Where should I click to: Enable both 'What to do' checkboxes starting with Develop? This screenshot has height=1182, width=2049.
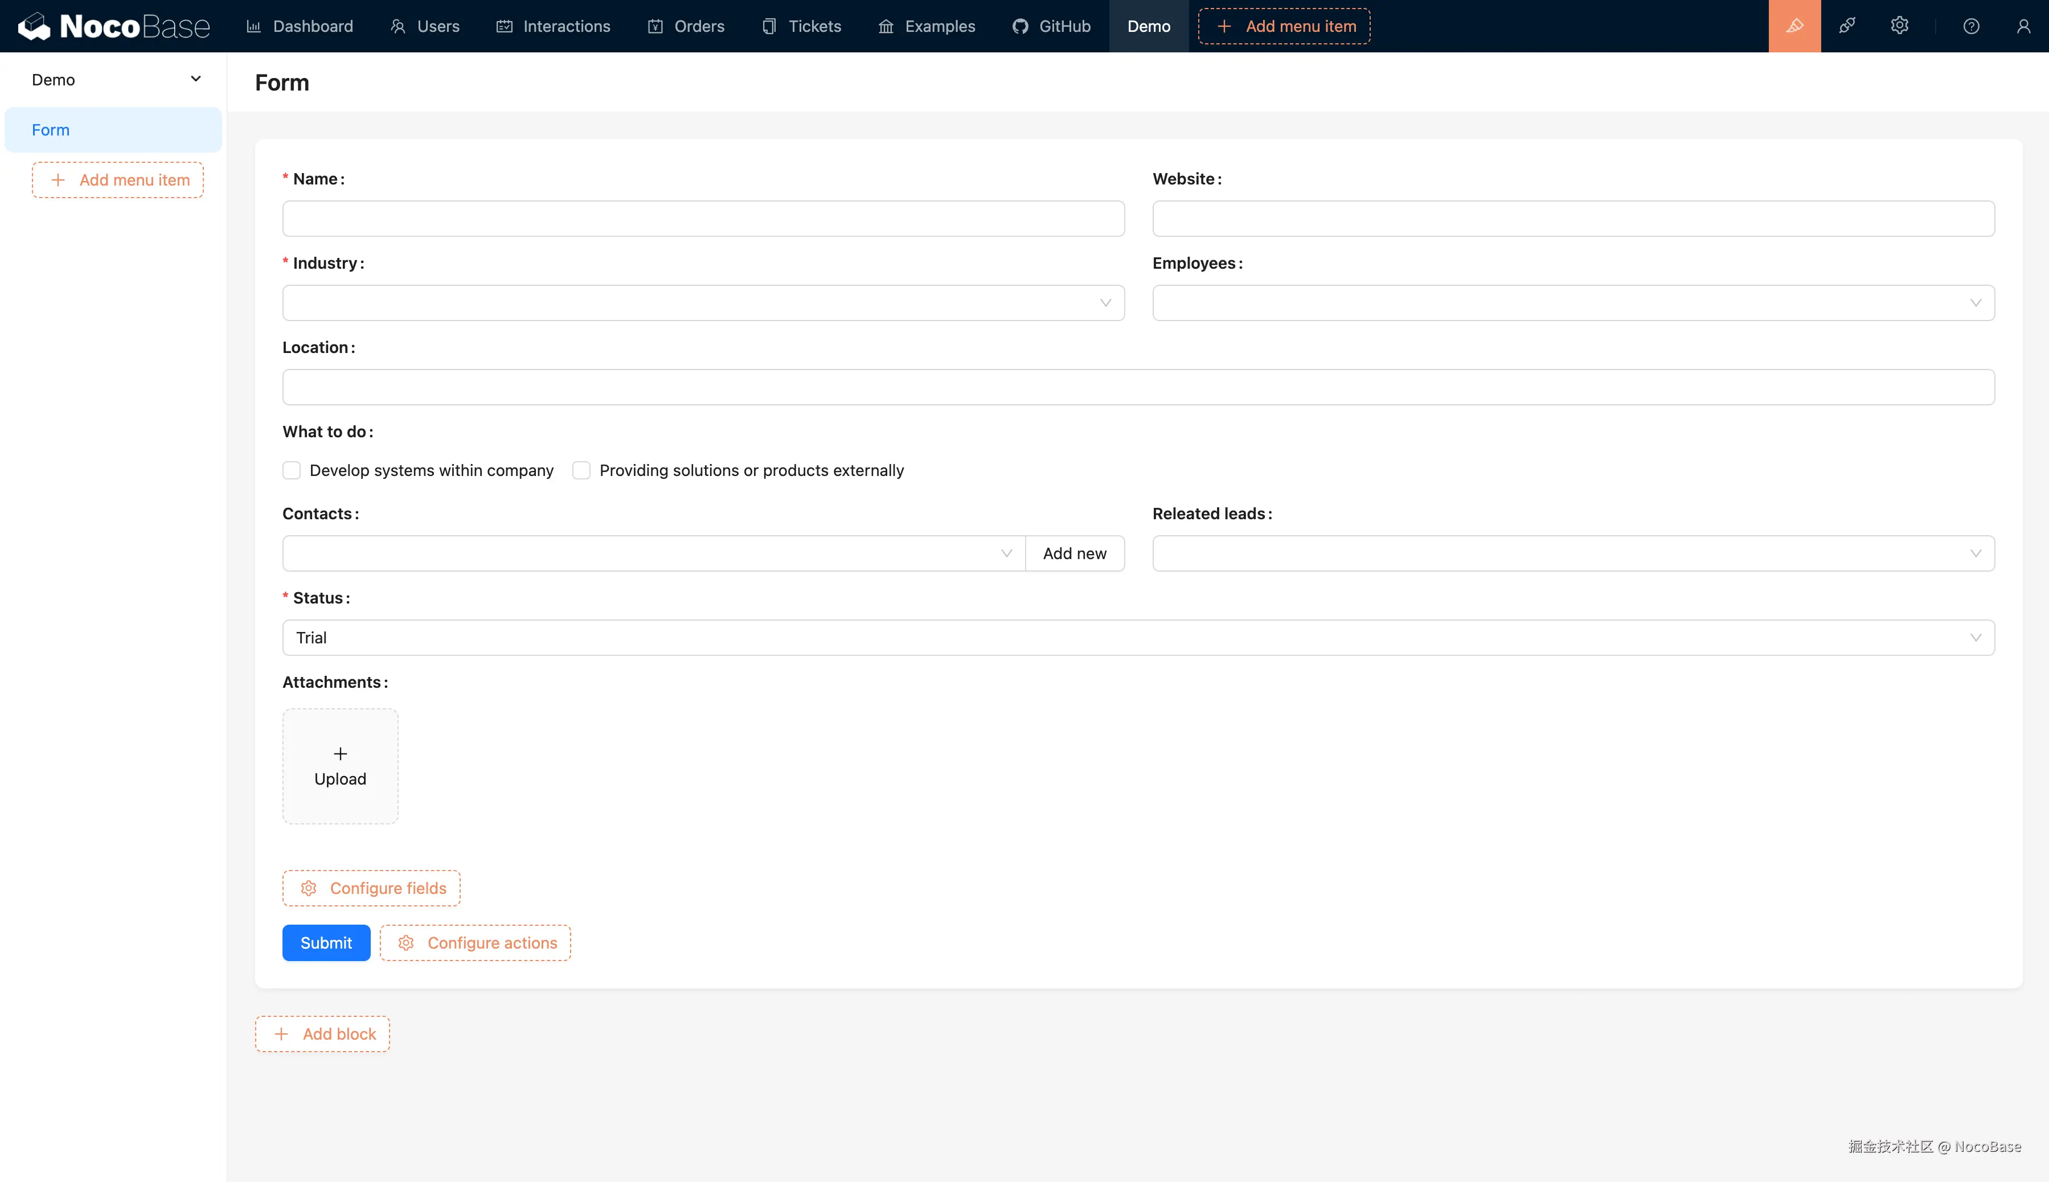[x=292, y=470]
